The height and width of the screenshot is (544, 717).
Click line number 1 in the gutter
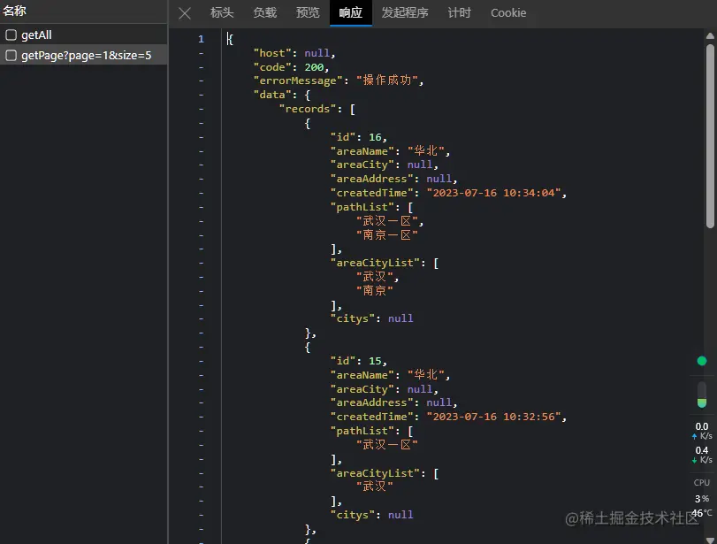[x=201, y=39]
